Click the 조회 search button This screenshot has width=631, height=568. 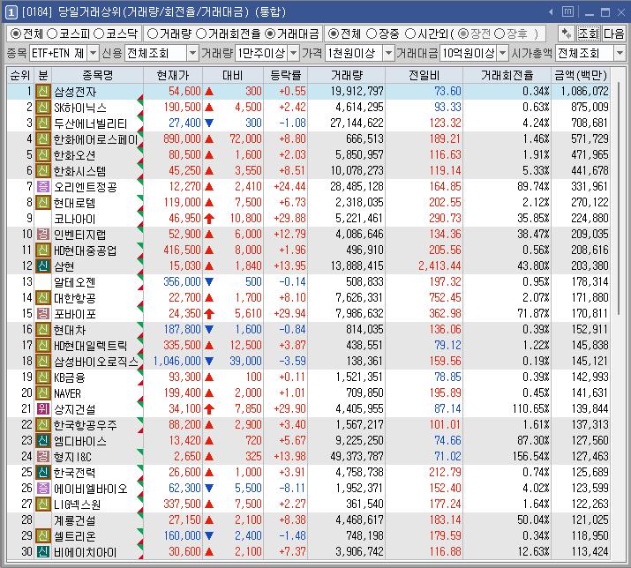(x=589, y=34)
